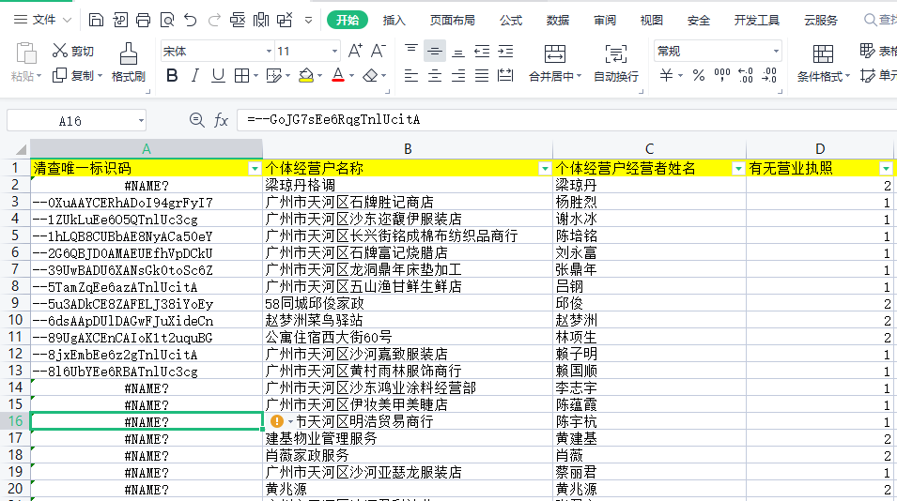The height and width of the screenshot is (501, 897).
Task: Switch to the 云服务 tab
Action: (x=821, y=21)
